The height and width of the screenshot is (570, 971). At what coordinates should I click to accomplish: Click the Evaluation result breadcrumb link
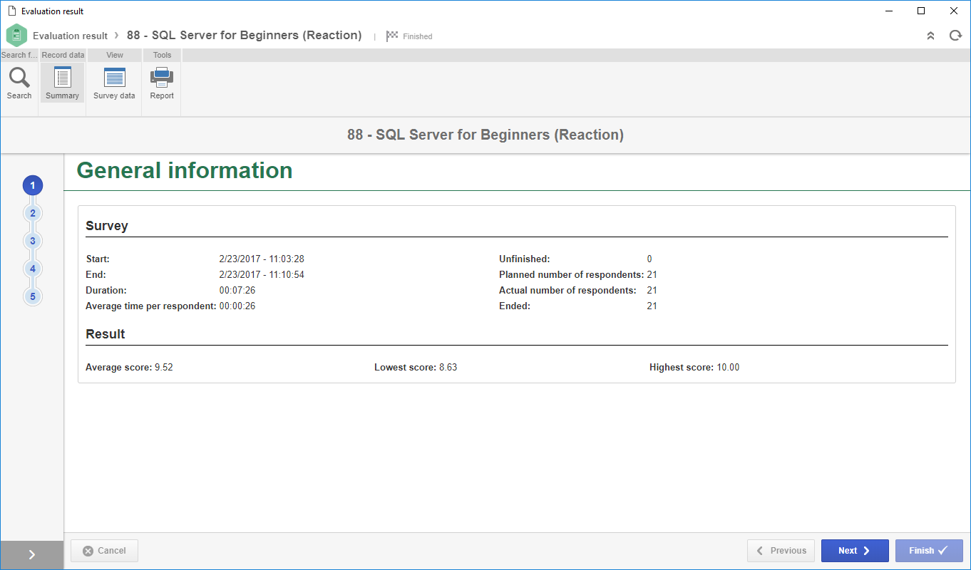click(x=70, y=36)
